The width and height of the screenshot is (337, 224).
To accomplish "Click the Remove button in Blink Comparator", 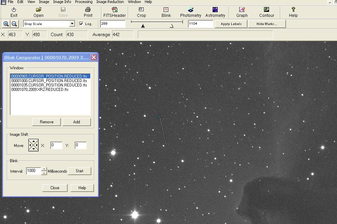I will [x=47, y=122].
